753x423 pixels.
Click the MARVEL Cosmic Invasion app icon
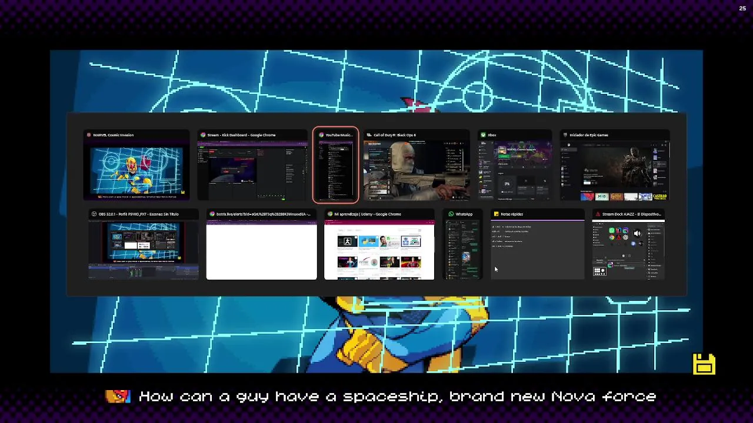pyautogui.click(x=89, y=135)
